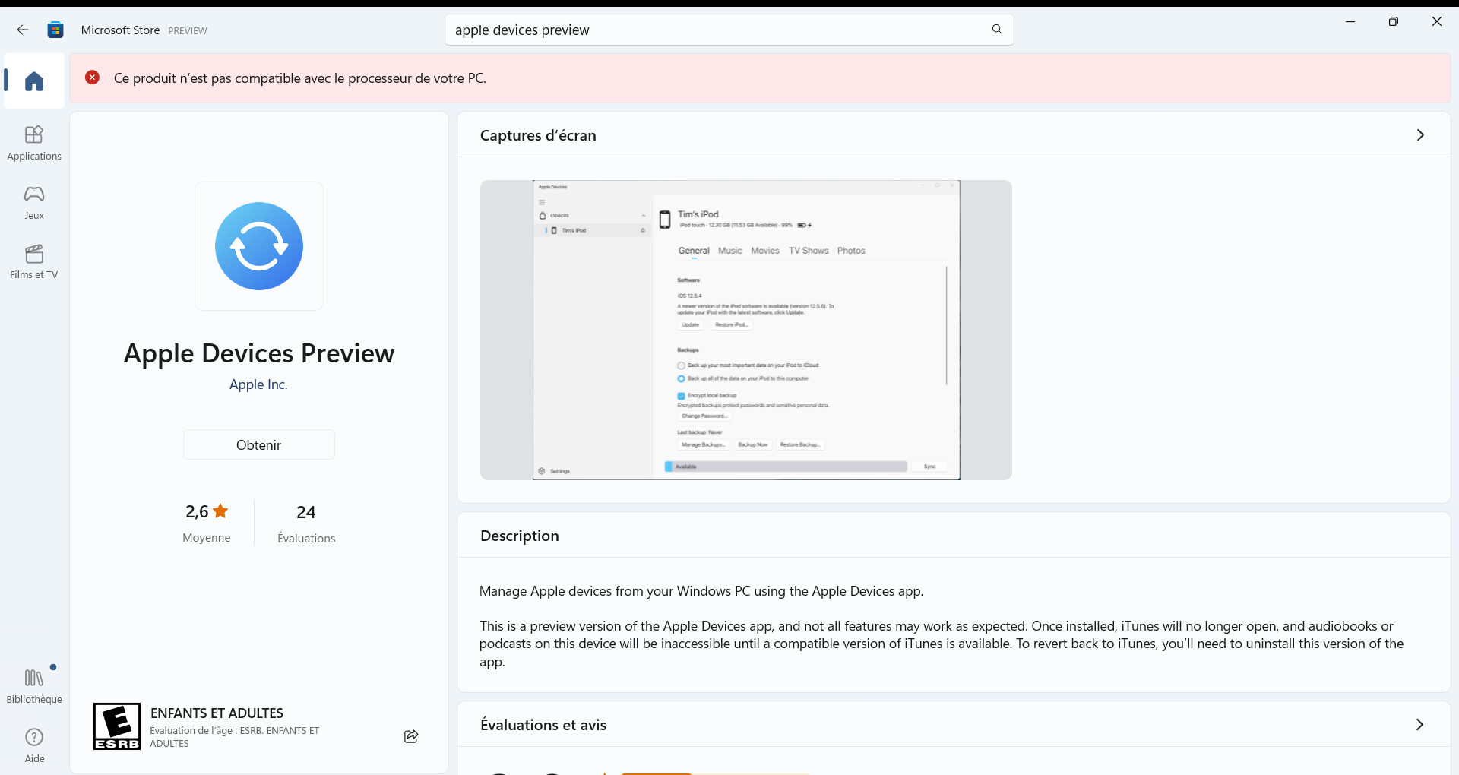Click the ESRB rating badge

point(117,726)
